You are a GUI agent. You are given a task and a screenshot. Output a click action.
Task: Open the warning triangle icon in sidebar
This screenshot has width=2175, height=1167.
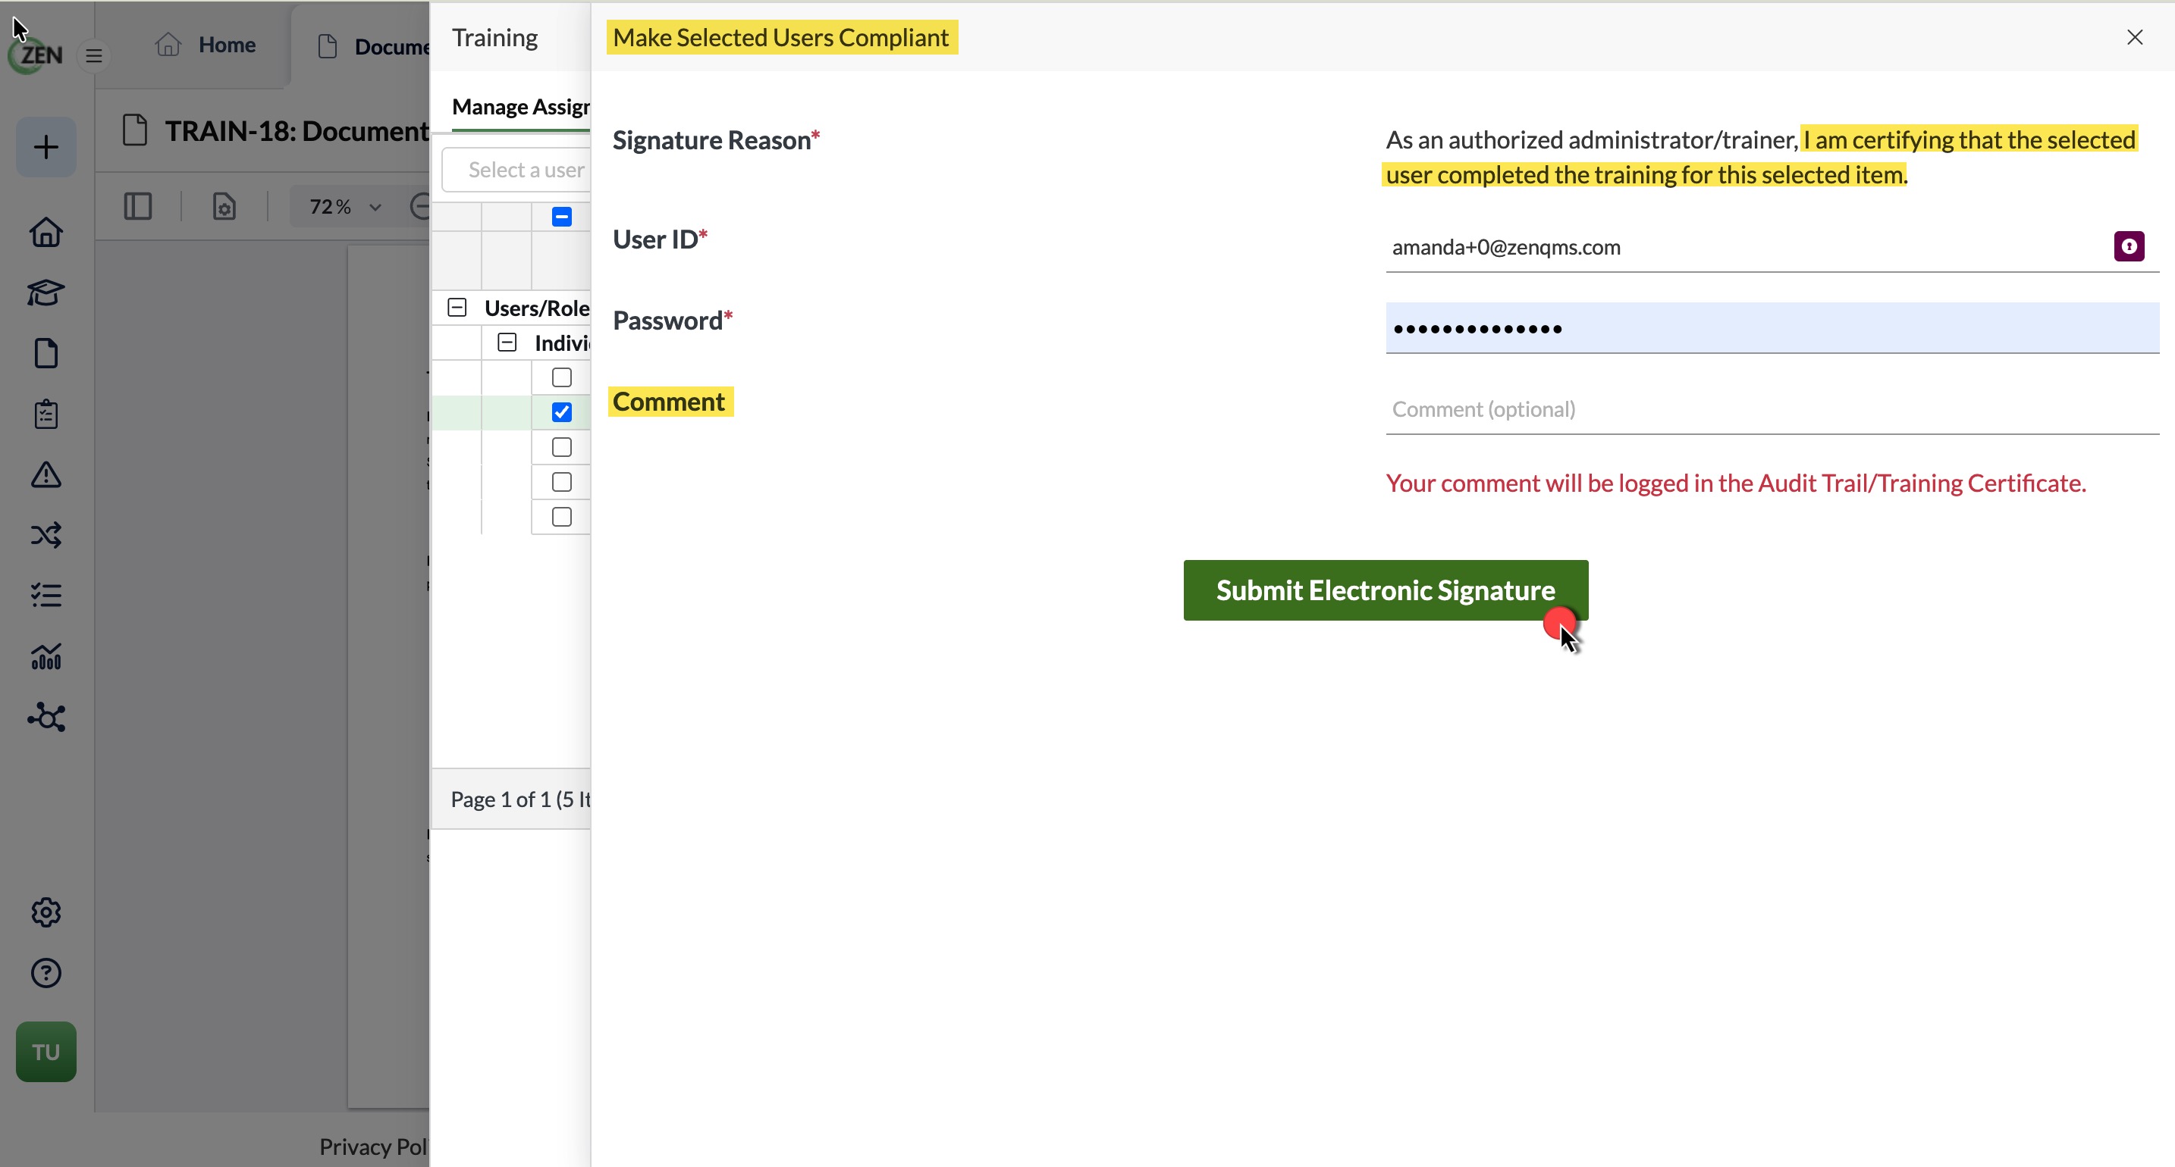[46, 475]
